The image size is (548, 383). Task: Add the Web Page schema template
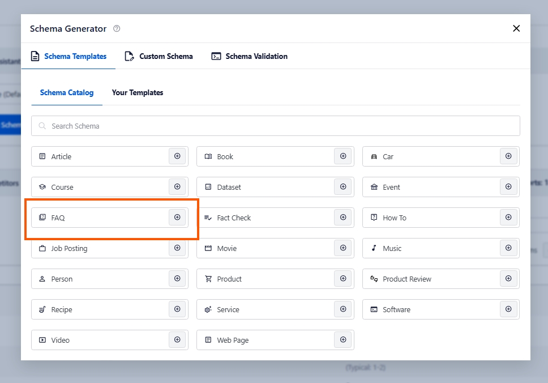[x=343, y=340]
